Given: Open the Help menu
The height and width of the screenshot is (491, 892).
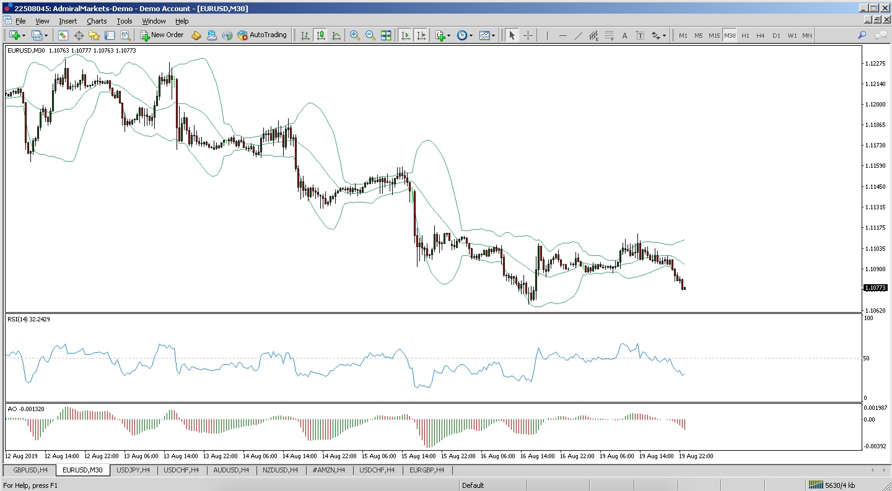Looking at the screenshot, I should (181, 21).
